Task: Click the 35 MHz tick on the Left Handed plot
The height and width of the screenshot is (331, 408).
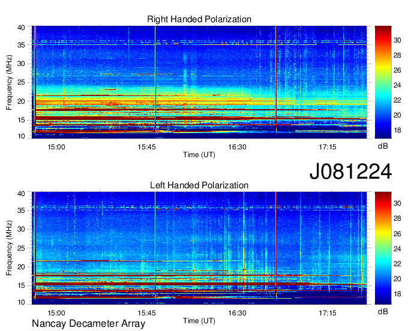Action: pyautogui.click(x=21, y=210)
